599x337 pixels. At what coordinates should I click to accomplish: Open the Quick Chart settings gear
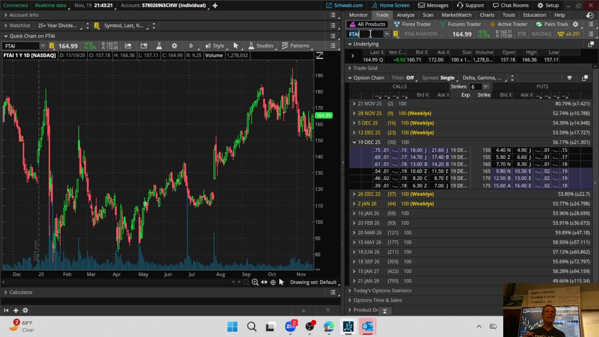pos(174,46)
